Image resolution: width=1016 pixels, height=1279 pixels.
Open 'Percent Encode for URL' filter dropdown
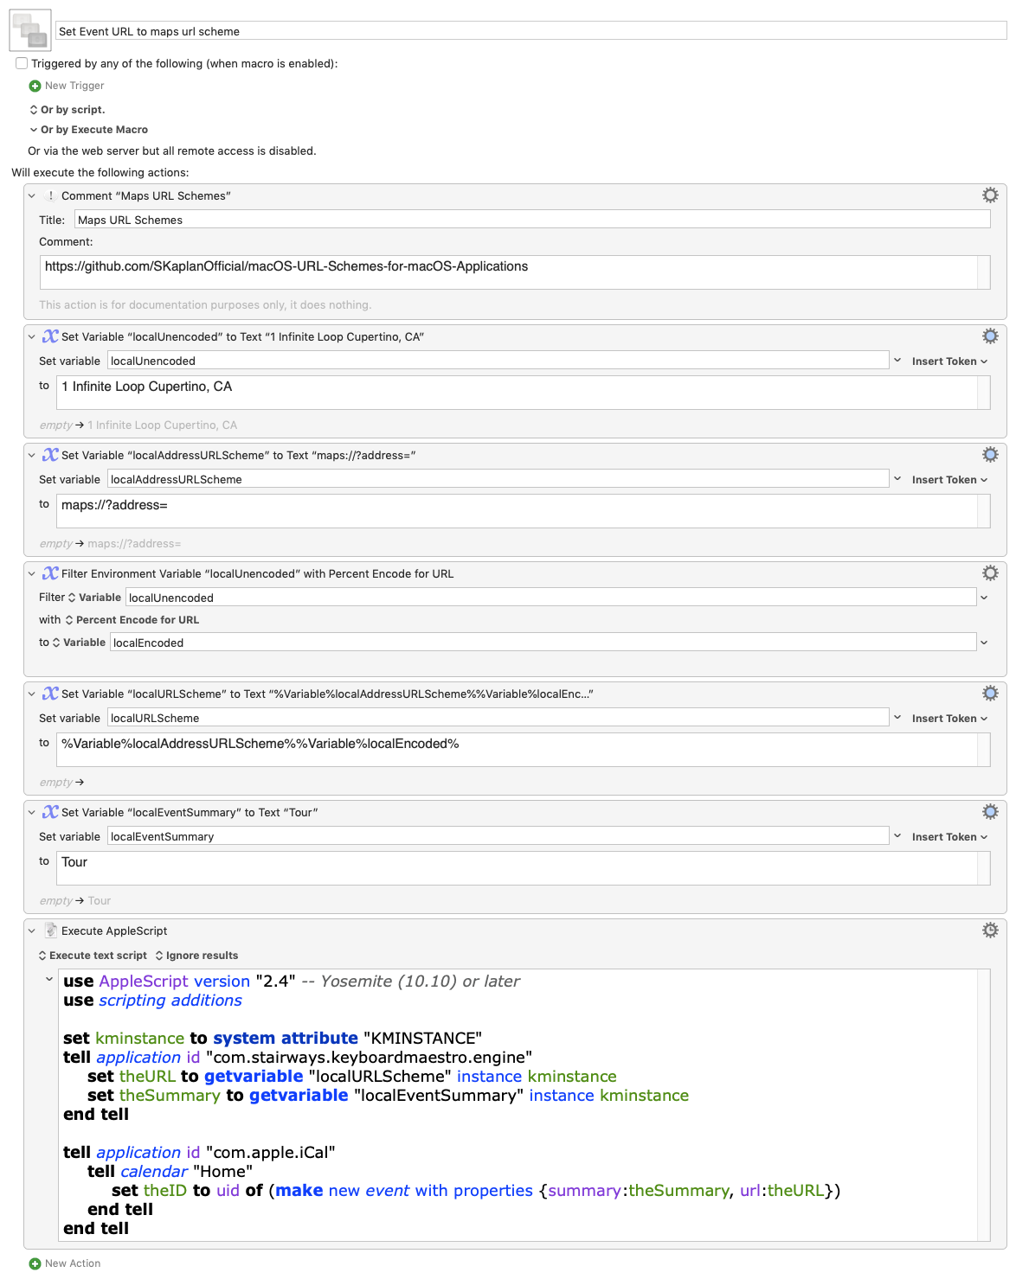coord(132,620)
